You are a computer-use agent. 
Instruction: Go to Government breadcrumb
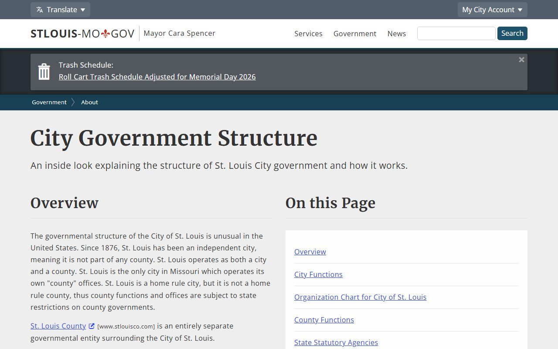pyautogui.click(x=49, y=102)
